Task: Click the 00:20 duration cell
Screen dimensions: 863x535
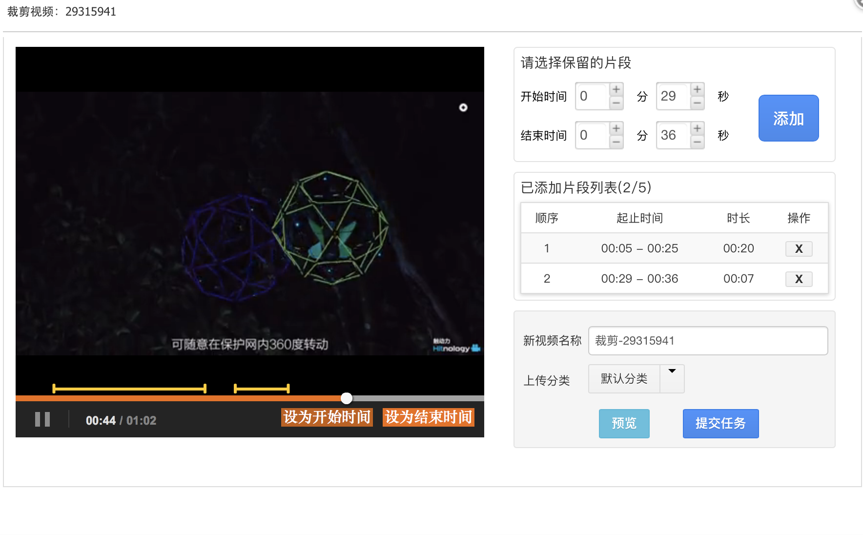Action: pyautogui.click(x=739, y=248)
